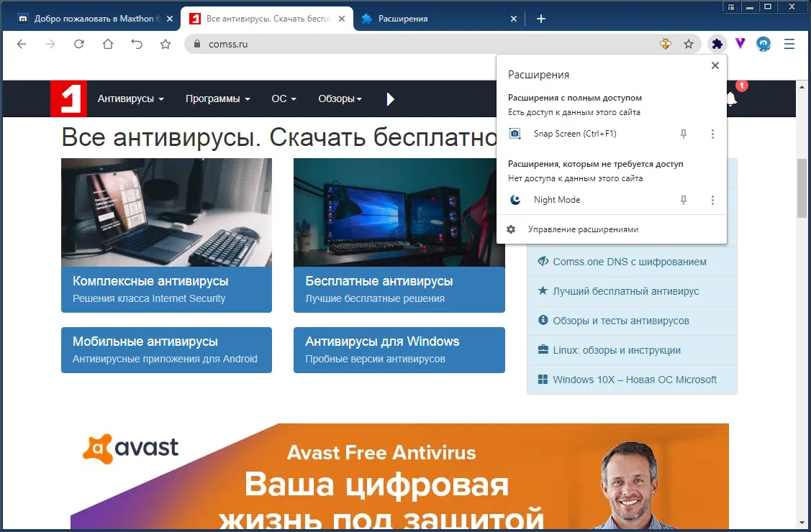Expand the Антивирусы dropdown menu
Image resolution: width=811 pixels, height=532 pixels.
tap(130, 98)
